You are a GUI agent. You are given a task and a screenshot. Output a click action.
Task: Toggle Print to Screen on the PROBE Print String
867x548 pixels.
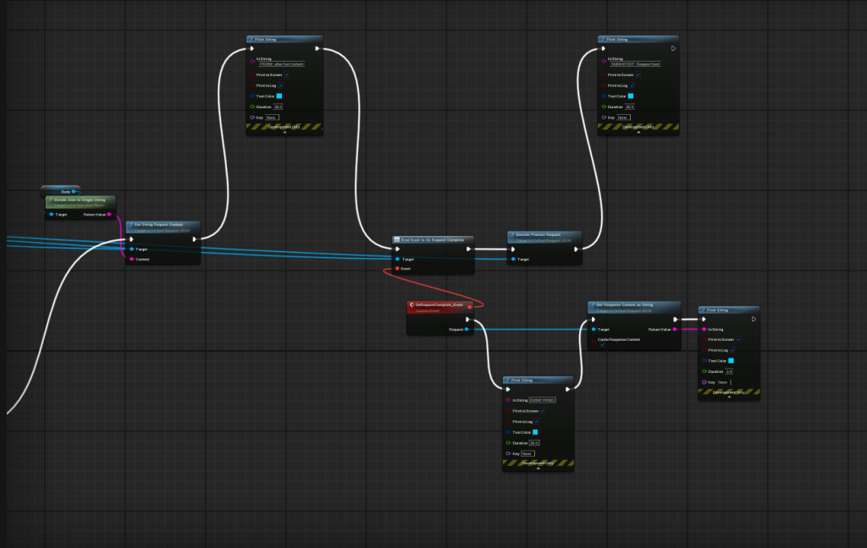[x=287, y=74]
